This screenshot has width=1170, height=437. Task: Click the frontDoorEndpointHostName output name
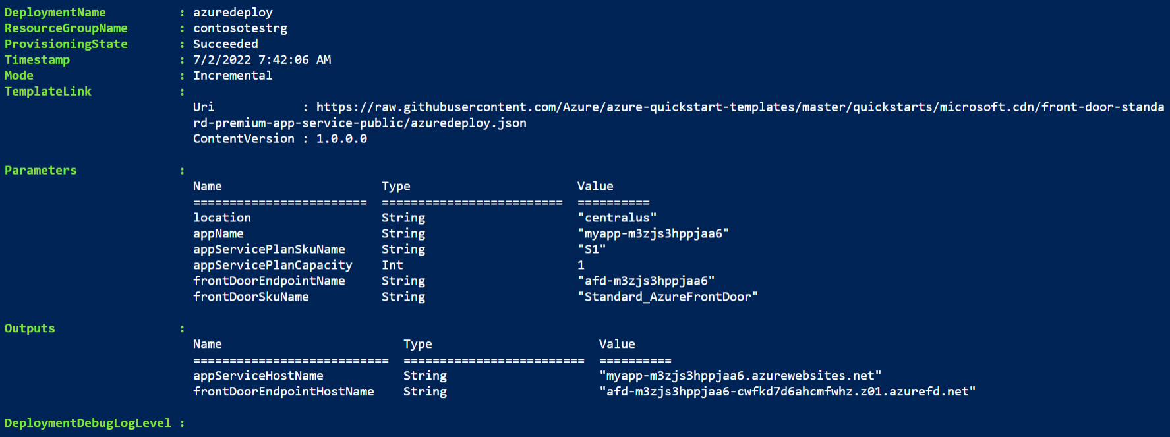tap(283, 392)
